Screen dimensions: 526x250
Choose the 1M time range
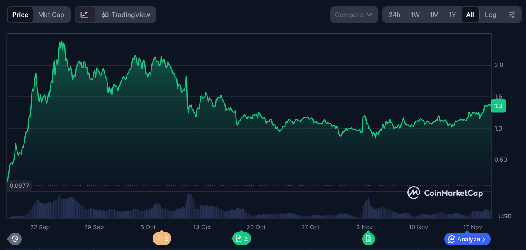pyautogui.click(x=434, y=15)
